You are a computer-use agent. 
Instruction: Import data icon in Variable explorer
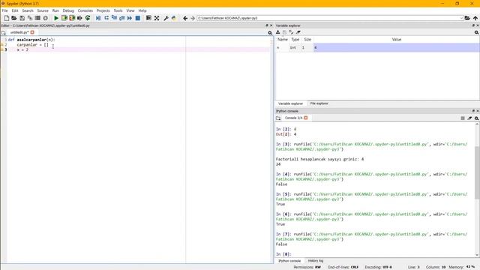pos(278,32)
